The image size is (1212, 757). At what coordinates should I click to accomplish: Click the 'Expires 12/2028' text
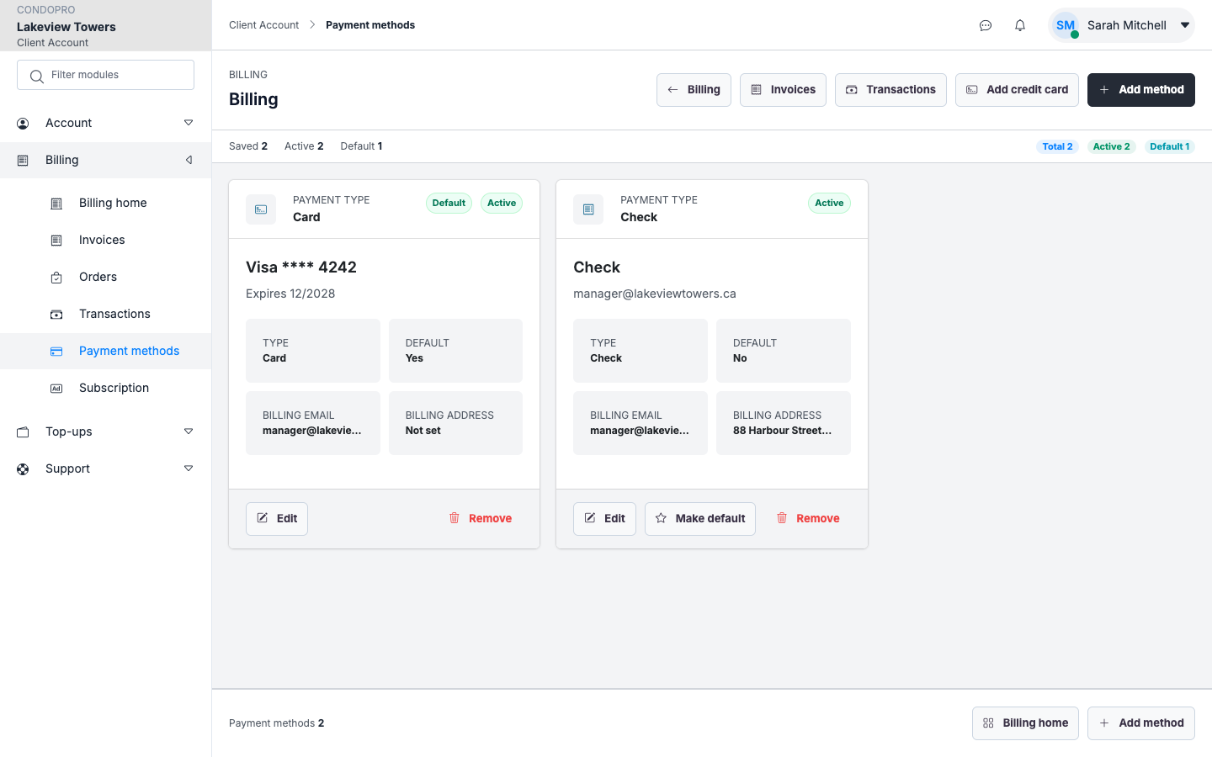(x=290, y=294)
